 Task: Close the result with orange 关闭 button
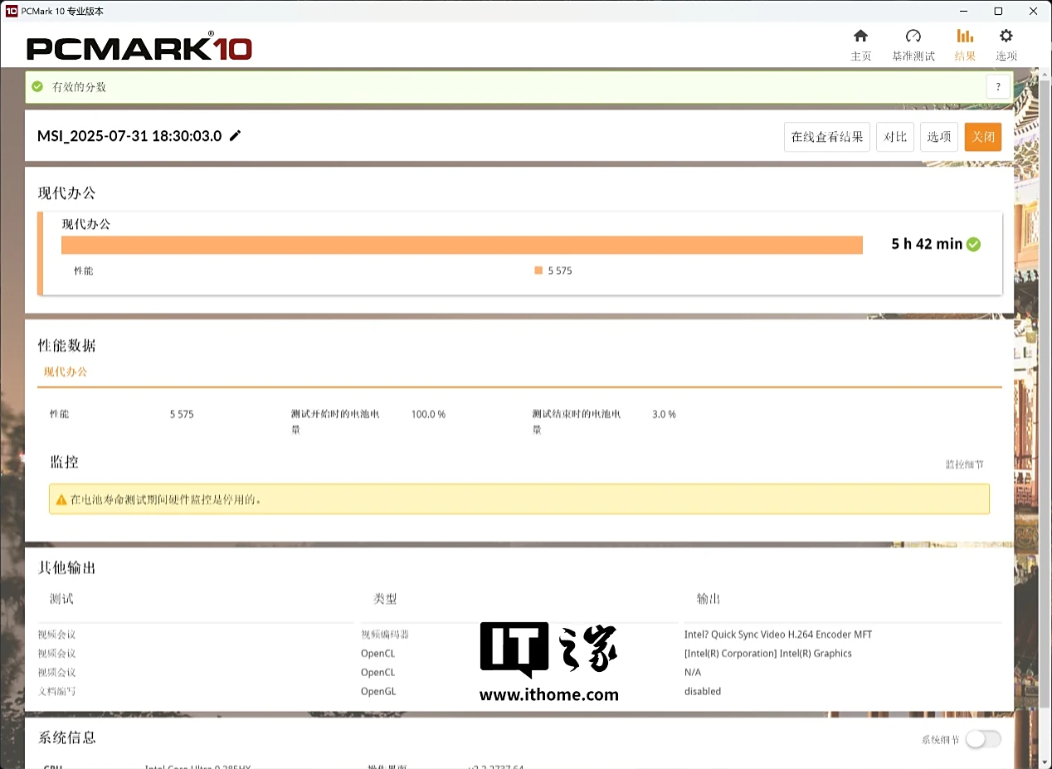[982, 137]
